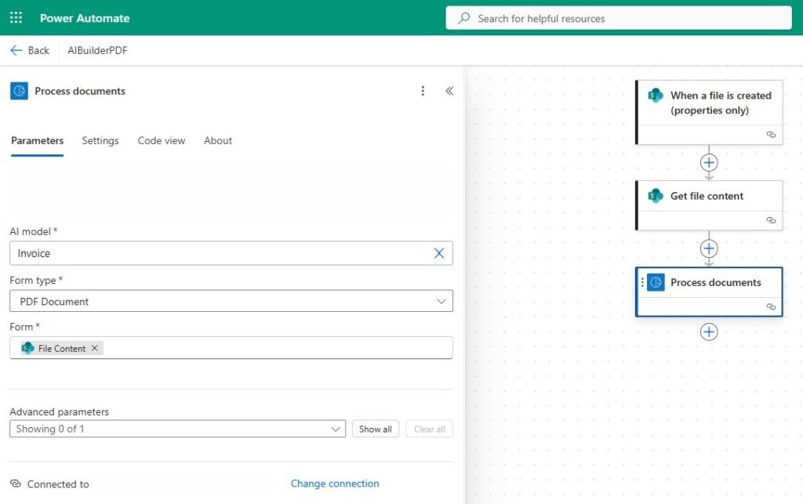Image resolution: width=803 pixels, height=504 pixels.
Task: Open the Code view tab
Action: pos(161,141)
